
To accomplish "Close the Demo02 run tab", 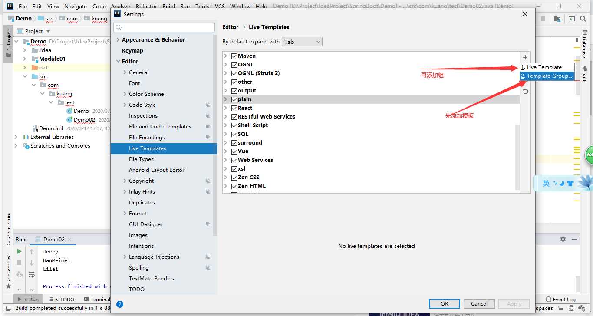I will 69,240.
